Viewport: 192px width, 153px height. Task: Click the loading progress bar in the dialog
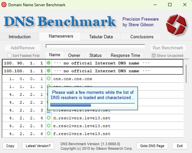point(93,105)
